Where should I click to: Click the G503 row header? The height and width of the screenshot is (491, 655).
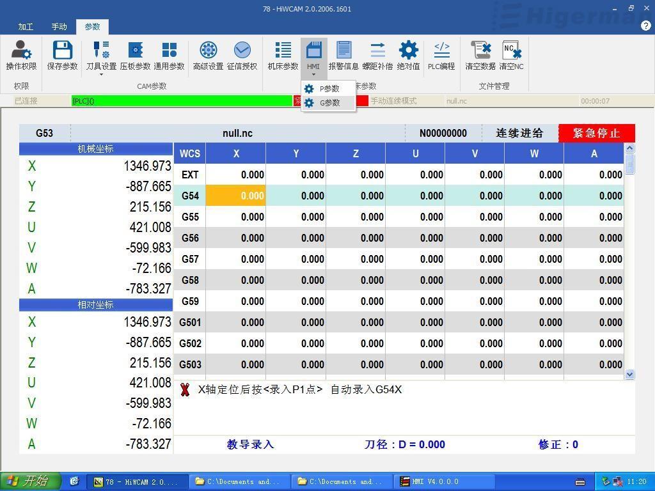189,364
